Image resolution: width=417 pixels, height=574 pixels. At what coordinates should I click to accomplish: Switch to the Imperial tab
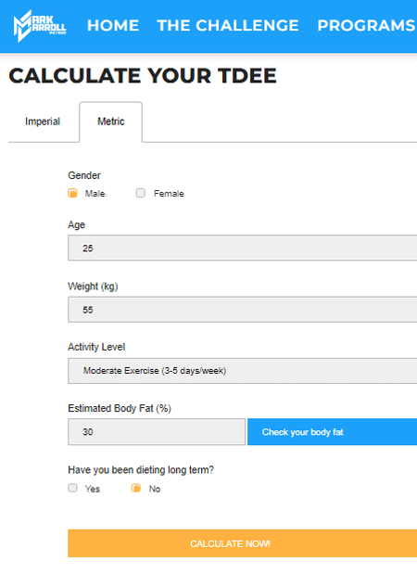click(43, 121)
